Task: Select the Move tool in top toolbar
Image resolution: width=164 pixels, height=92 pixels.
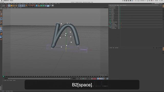Action: point(9,6)
